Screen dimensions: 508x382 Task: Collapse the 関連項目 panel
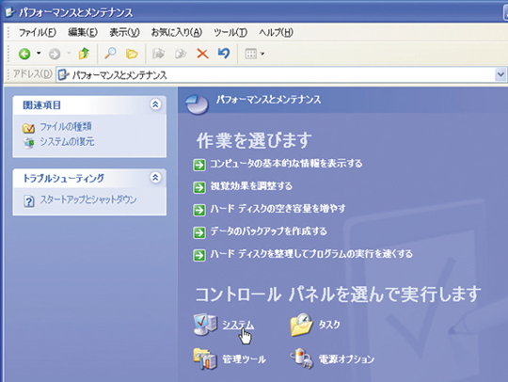pos(155,104)
